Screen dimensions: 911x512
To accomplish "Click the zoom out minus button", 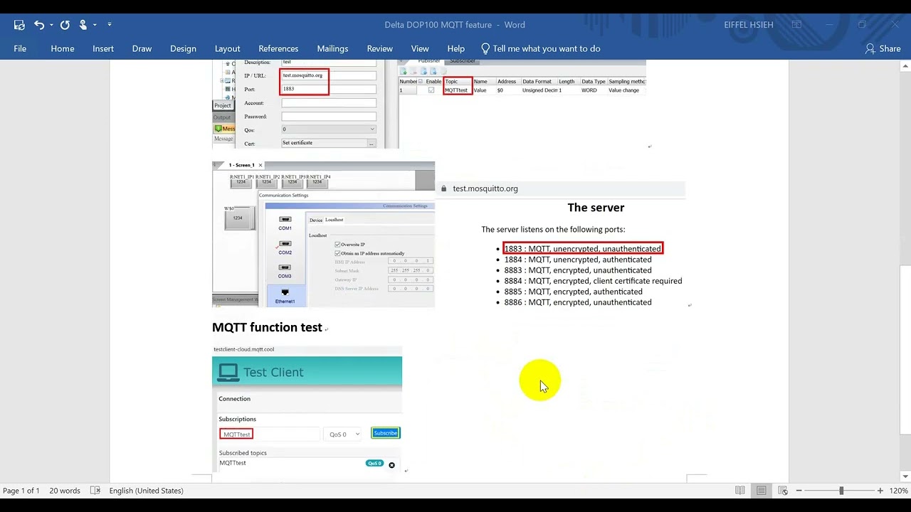I will 799,491.
